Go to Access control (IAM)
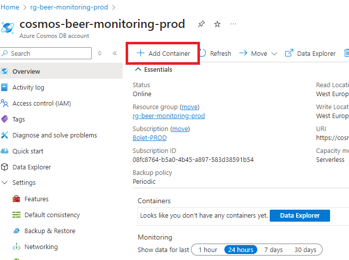 point(41,104)
